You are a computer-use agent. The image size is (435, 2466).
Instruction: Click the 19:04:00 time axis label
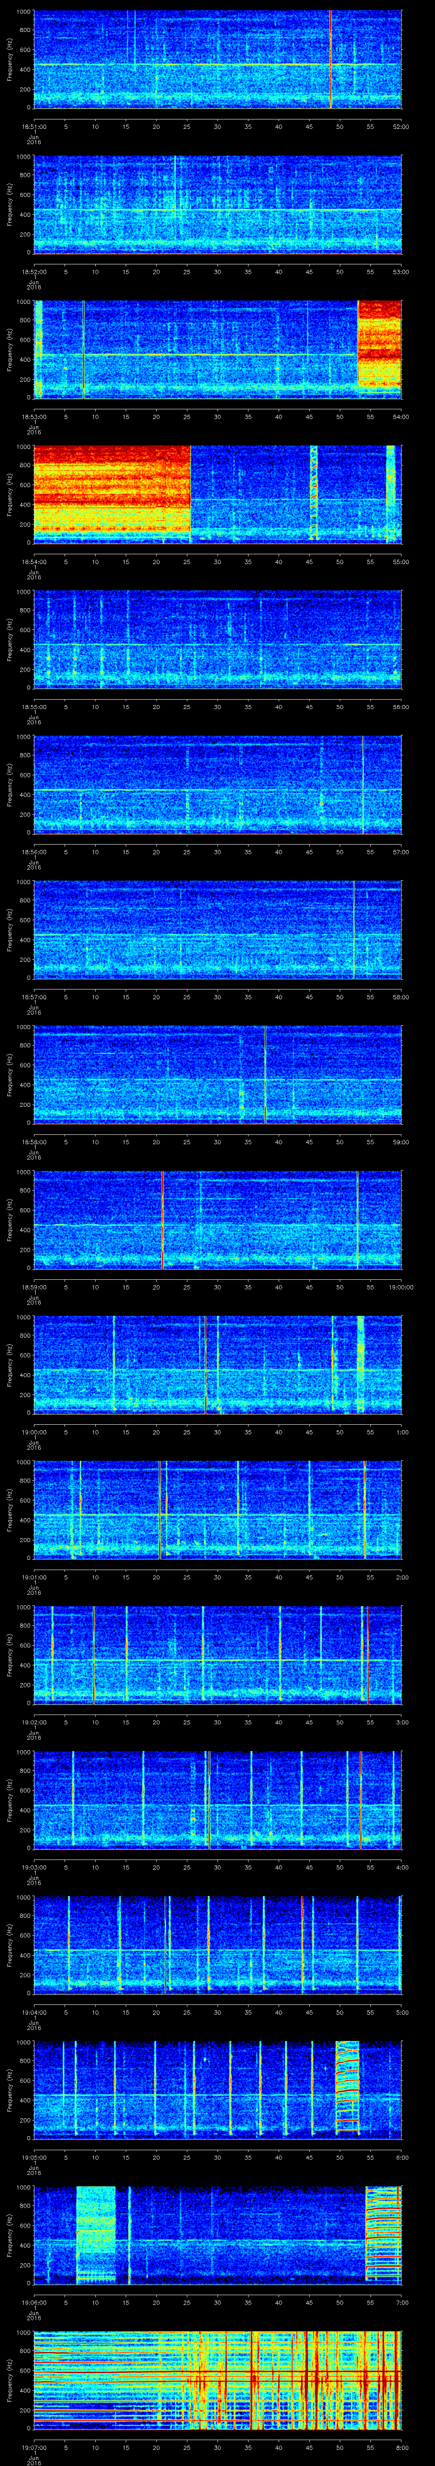[34, 2012]
